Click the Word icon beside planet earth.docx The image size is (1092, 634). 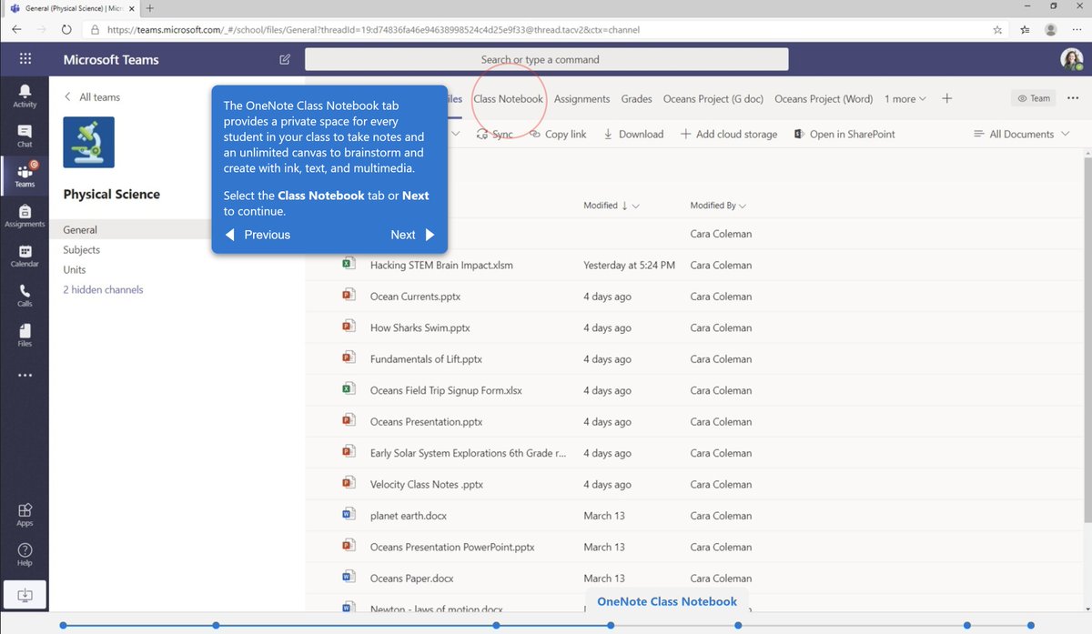348,515
